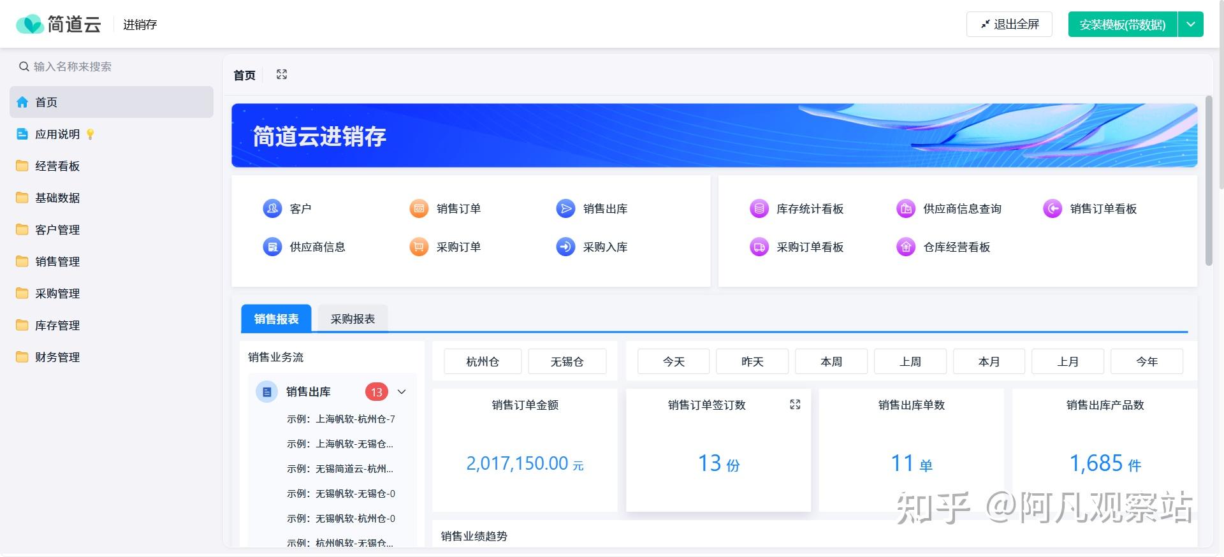1224x557 pixels.
Task: Switch to the 销售报表 tab
Action: point(276,319)
